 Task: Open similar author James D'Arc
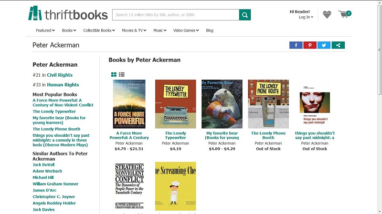(x=44, y=190)
